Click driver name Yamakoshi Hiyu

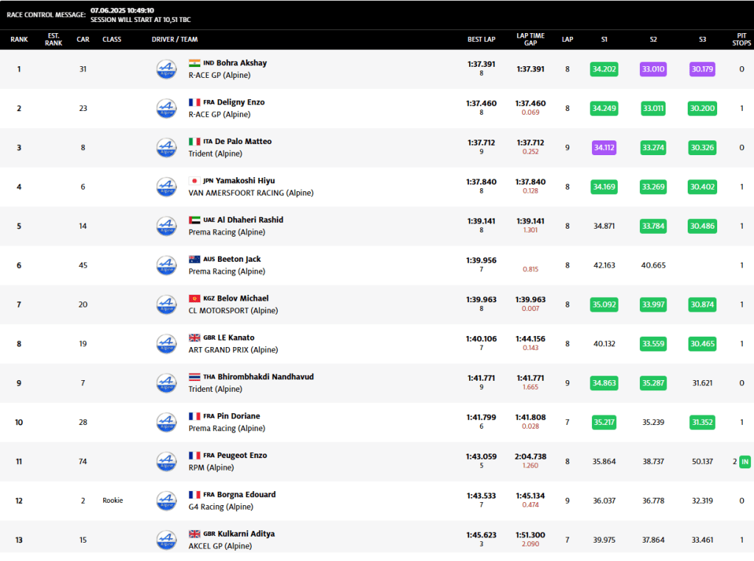coord(245,181)
